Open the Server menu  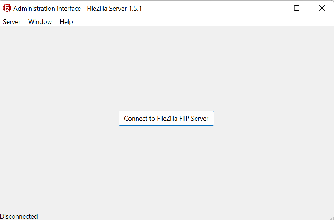coord(11,22)
